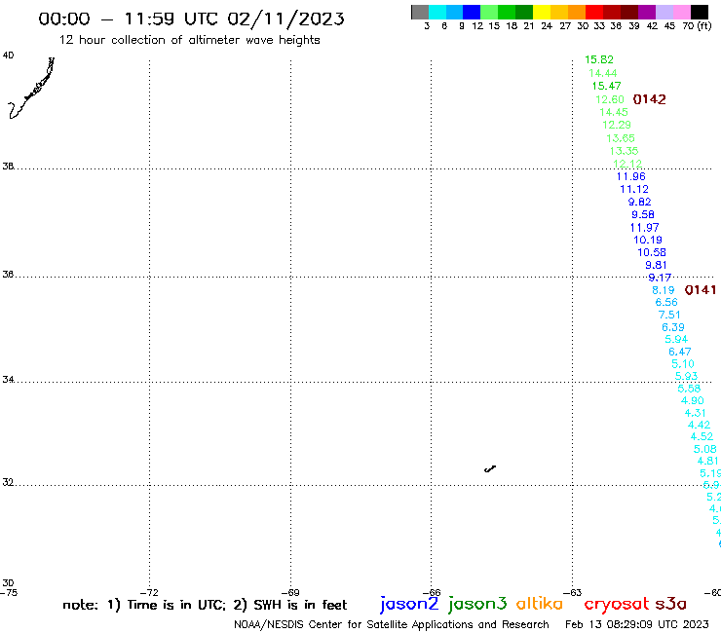
Task: Click the s3a satellite label
Action: click(x=670, y=604)
